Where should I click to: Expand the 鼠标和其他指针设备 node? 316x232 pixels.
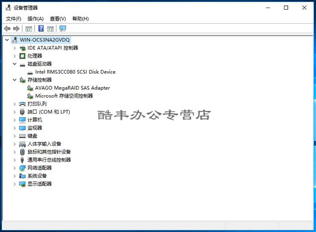pos(14,152)
